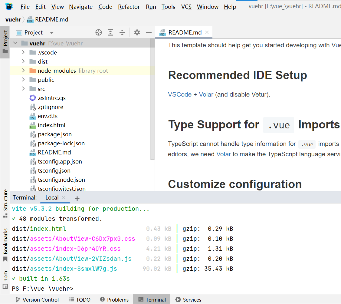The image size is (341, 304).
Task: Click dist/index.html in terminal output
Action: (39, 229)
